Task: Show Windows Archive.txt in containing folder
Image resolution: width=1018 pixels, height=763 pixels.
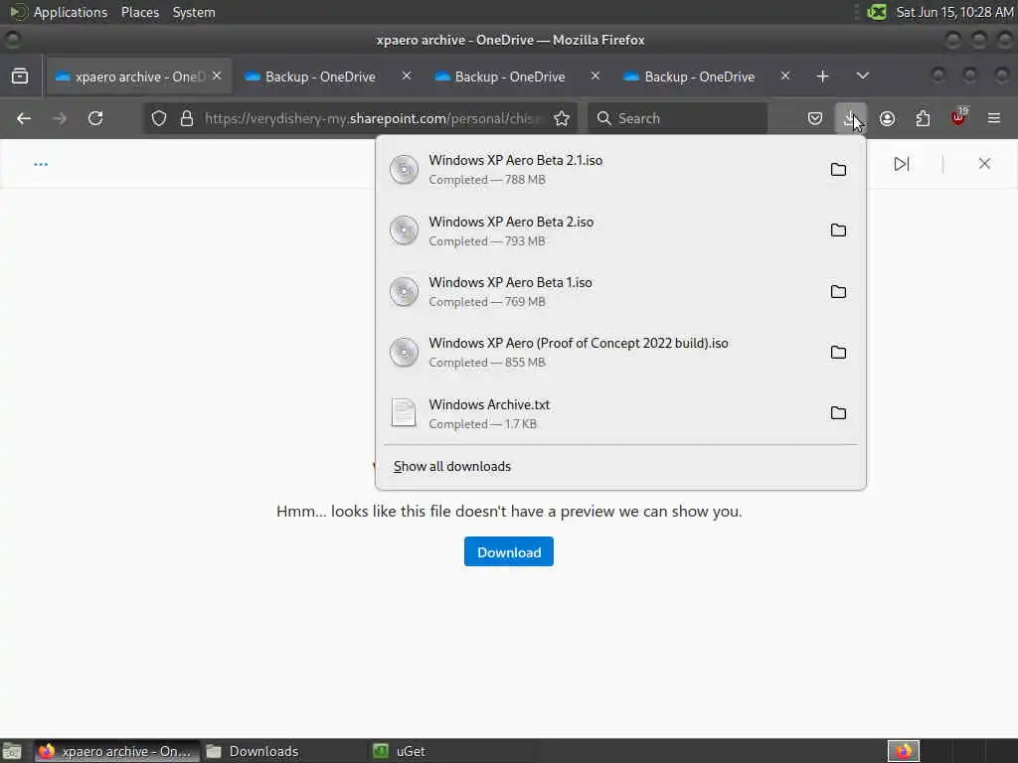Action: tap(838, 413)
